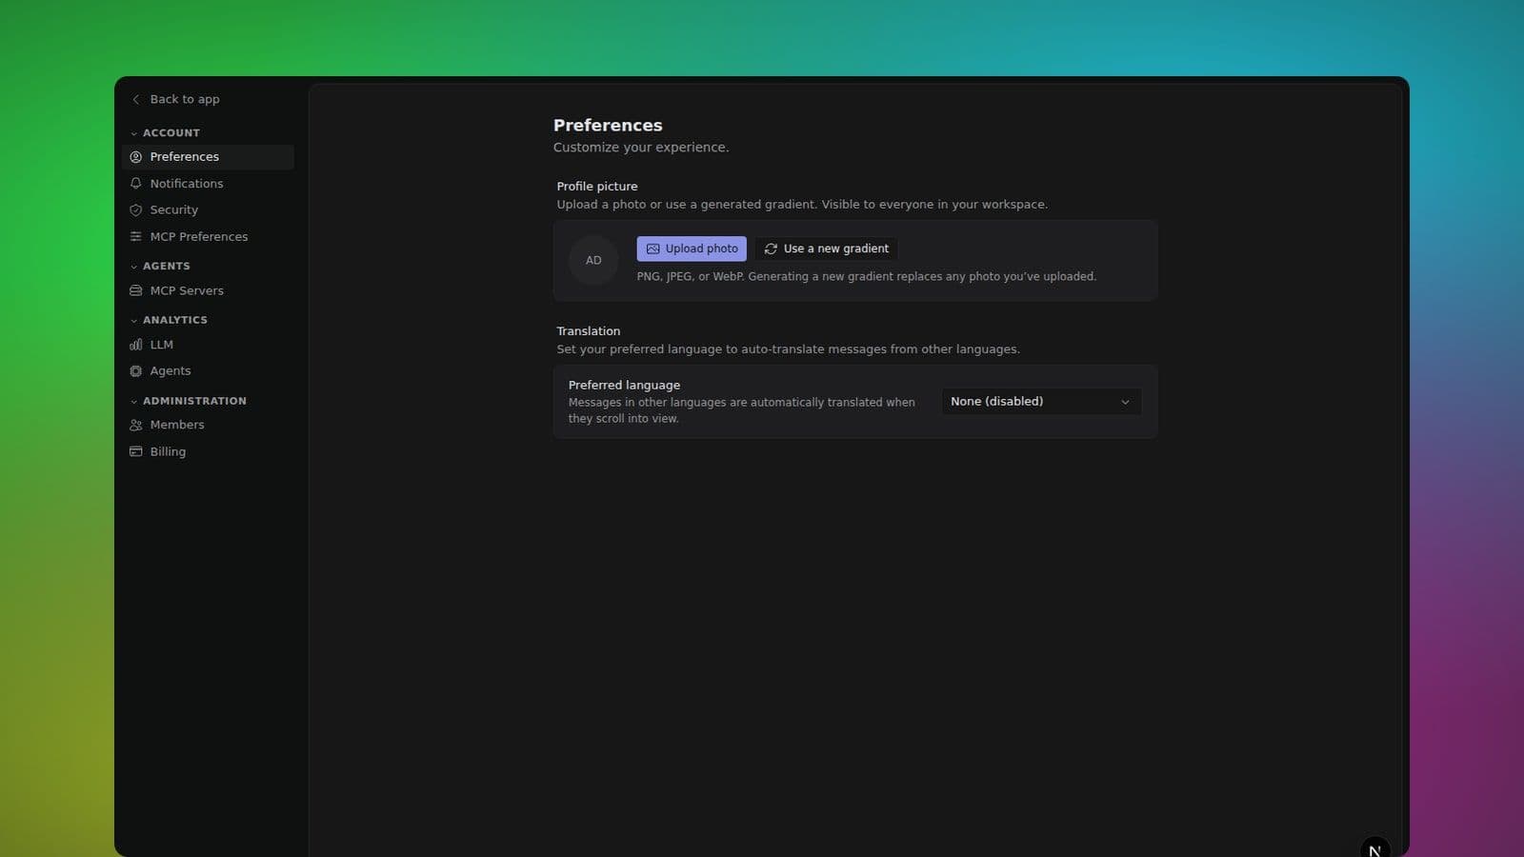Image resolution: width=1524 pixels, height=857 pixels.
Task: Open Security settings page
Action: pos(208,210)
